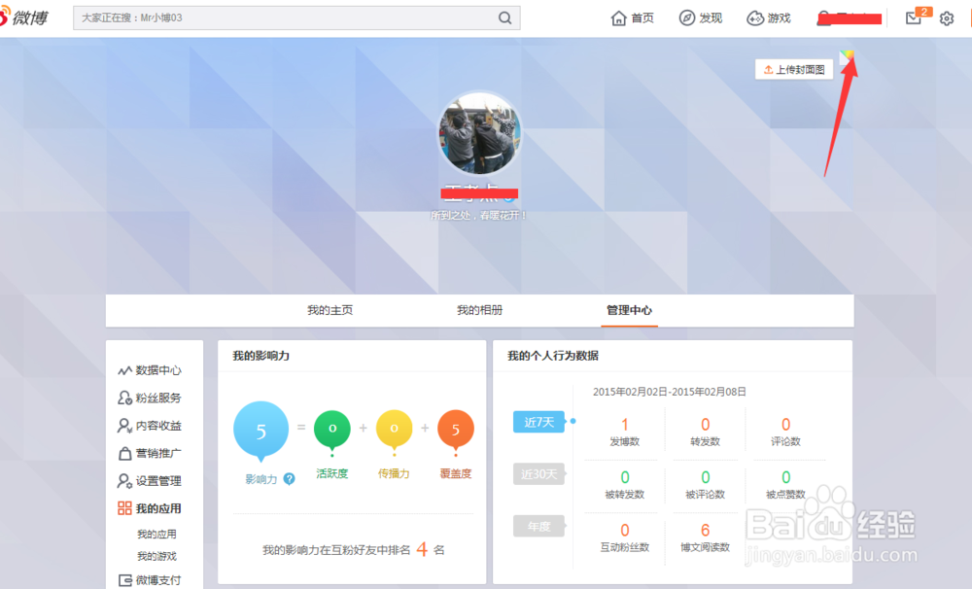Viewport: 972px width, 589px height.
Task: Click the settings gear in the top bar
Action: pos(946,17)
